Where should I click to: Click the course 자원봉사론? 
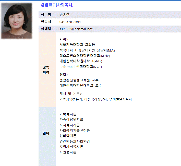pyautogui.click(x=68, y=152)
